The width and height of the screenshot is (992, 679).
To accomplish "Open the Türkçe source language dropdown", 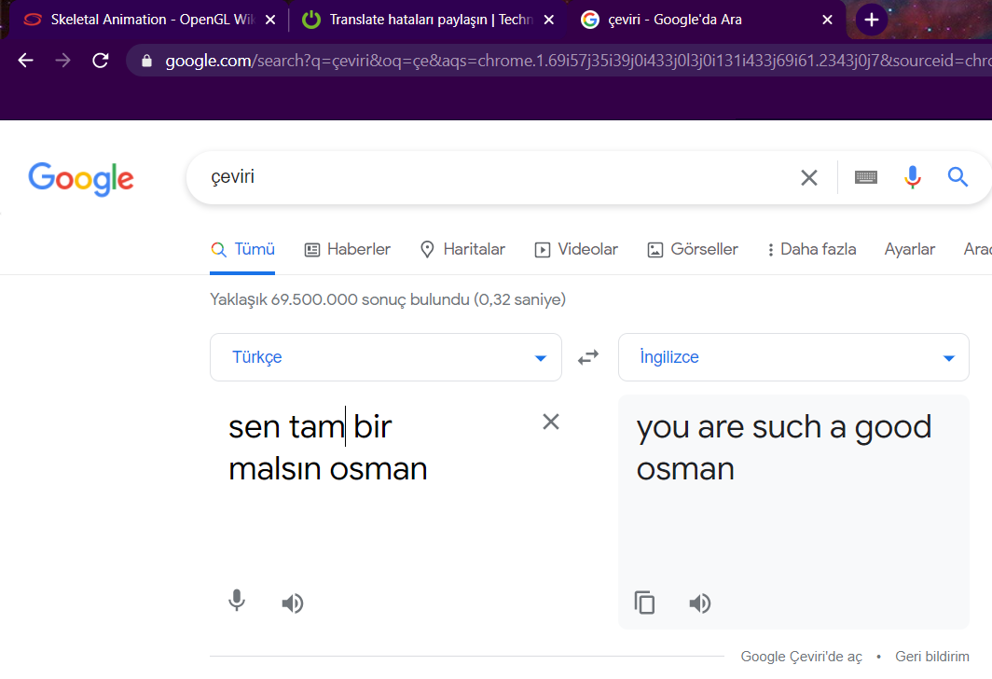I will click(386, 357).
